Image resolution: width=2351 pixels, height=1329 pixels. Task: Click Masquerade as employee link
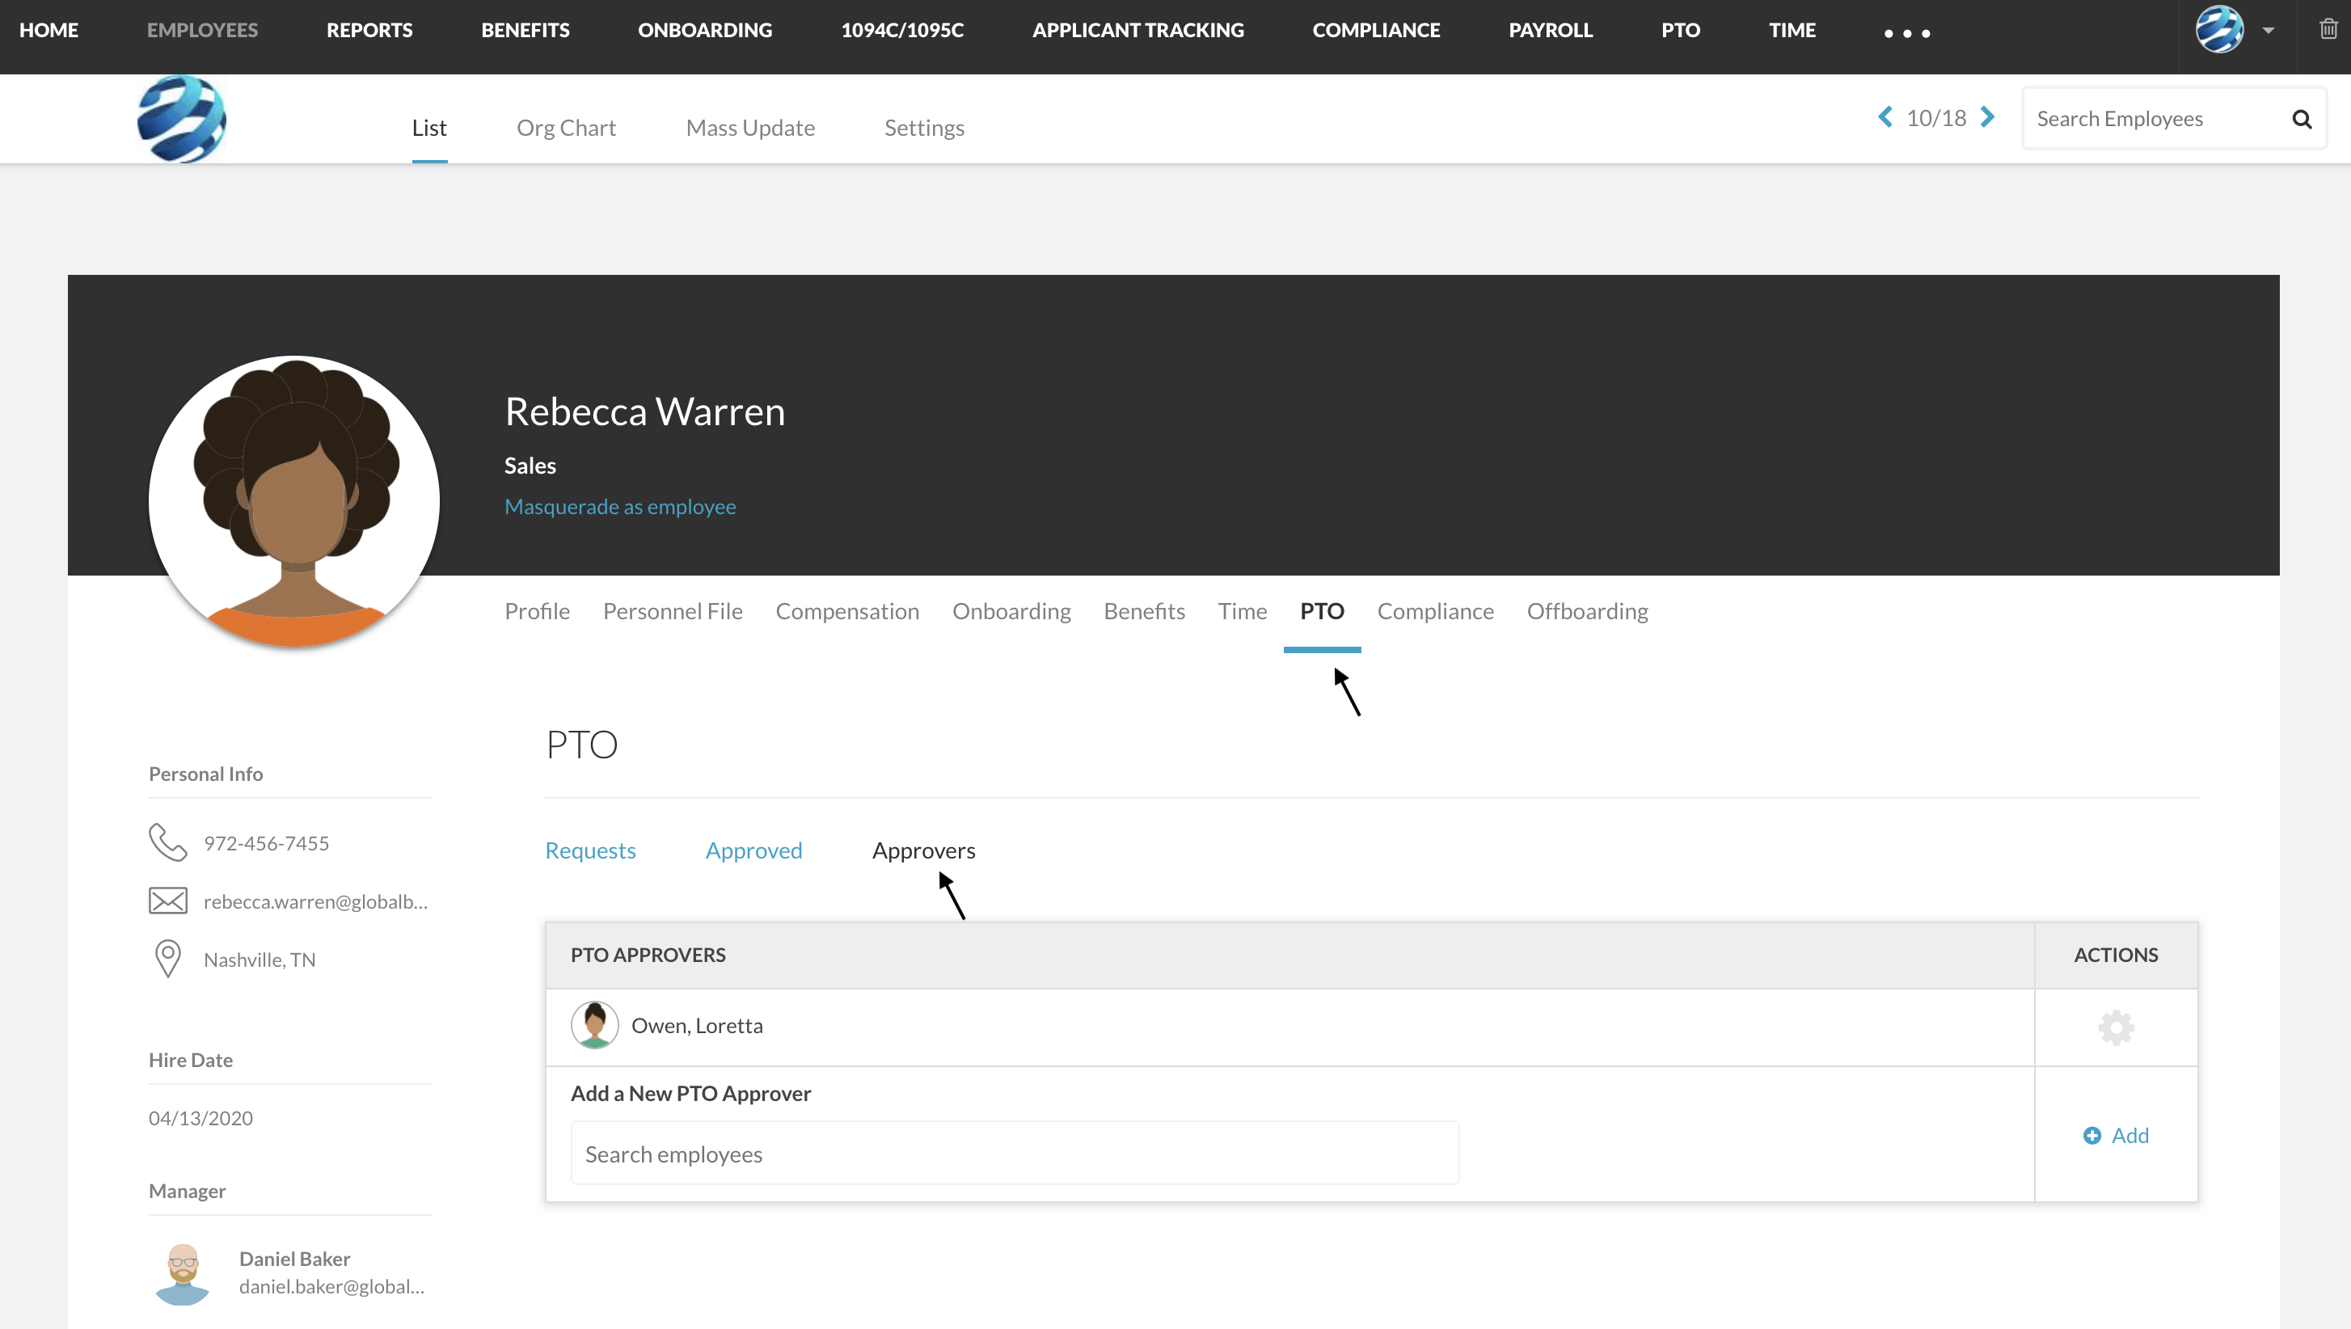621,507
